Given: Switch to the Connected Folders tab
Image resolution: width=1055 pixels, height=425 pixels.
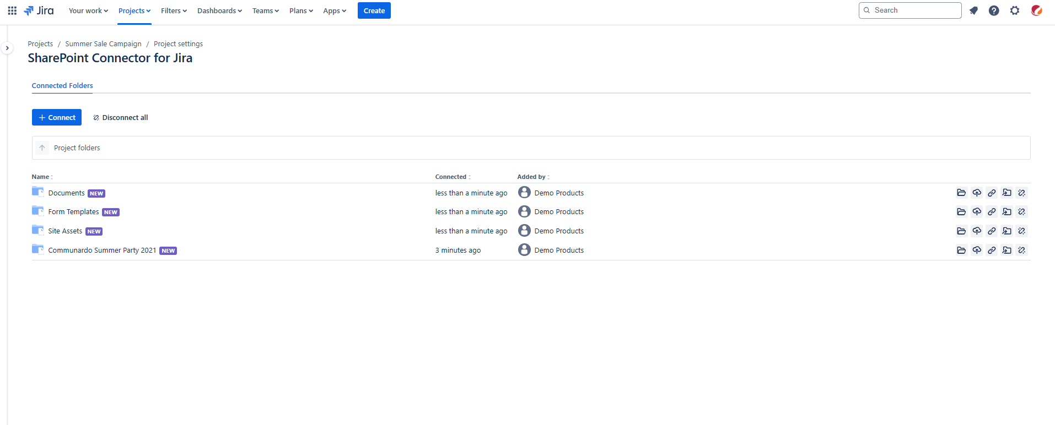Looking at the screenshot, I should point(62,86).
